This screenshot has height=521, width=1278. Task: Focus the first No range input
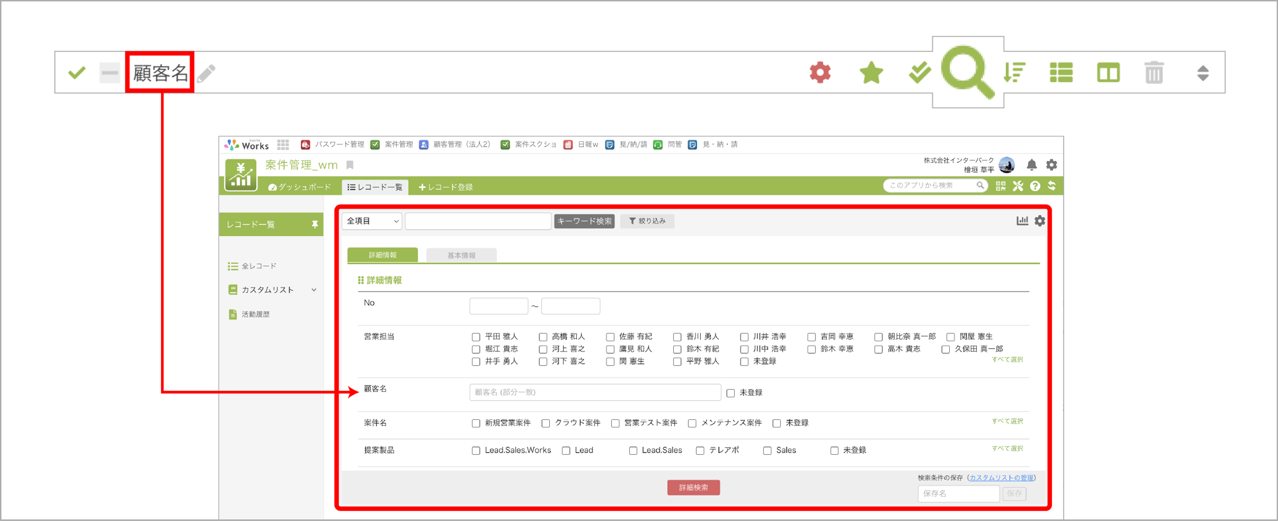[x=499, y=306]
